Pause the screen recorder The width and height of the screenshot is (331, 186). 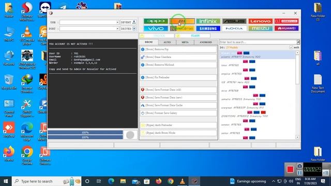[x=299, y=173]
